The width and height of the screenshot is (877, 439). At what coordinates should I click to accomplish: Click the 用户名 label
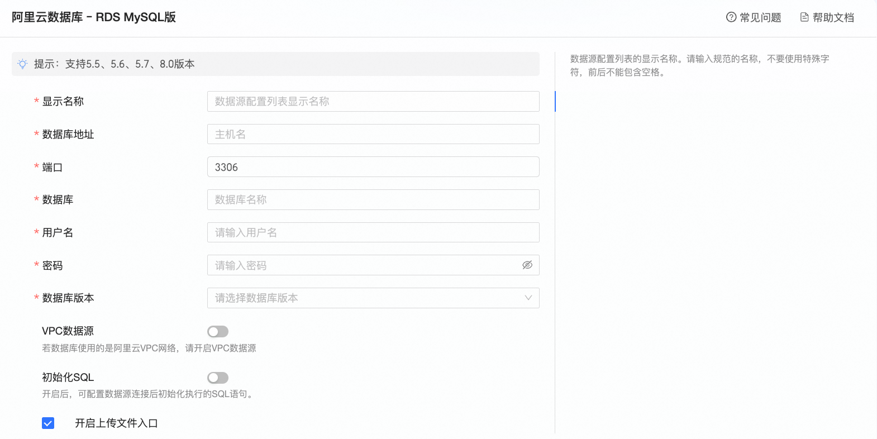pos(58,233)
